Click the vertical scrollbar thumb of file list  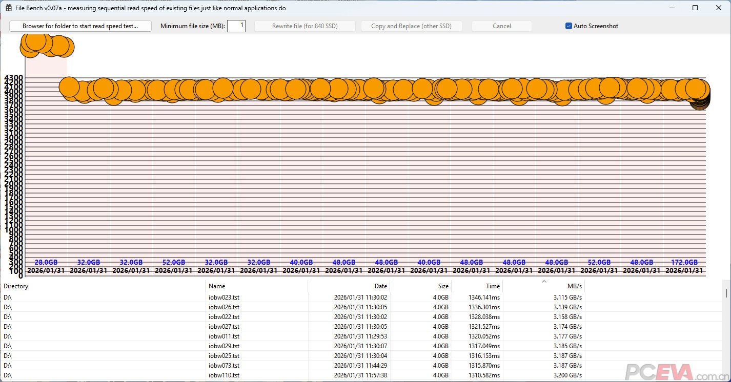click(x=726, y=293)
